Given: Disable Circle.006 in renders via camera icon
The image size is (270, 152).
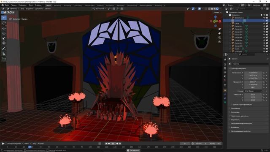Looking at the screenshot, I should coord(267,41).
